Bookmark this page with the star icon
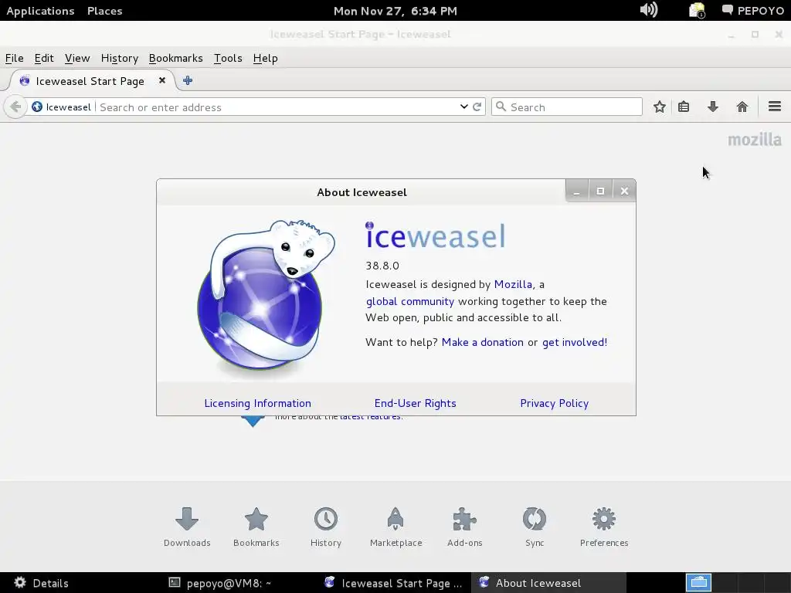 [660, 107]
